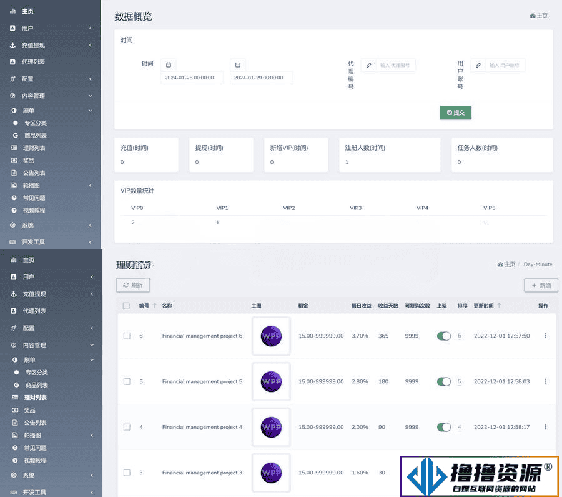
Task: Click the 新增 add button
Action: coord(541,285)
